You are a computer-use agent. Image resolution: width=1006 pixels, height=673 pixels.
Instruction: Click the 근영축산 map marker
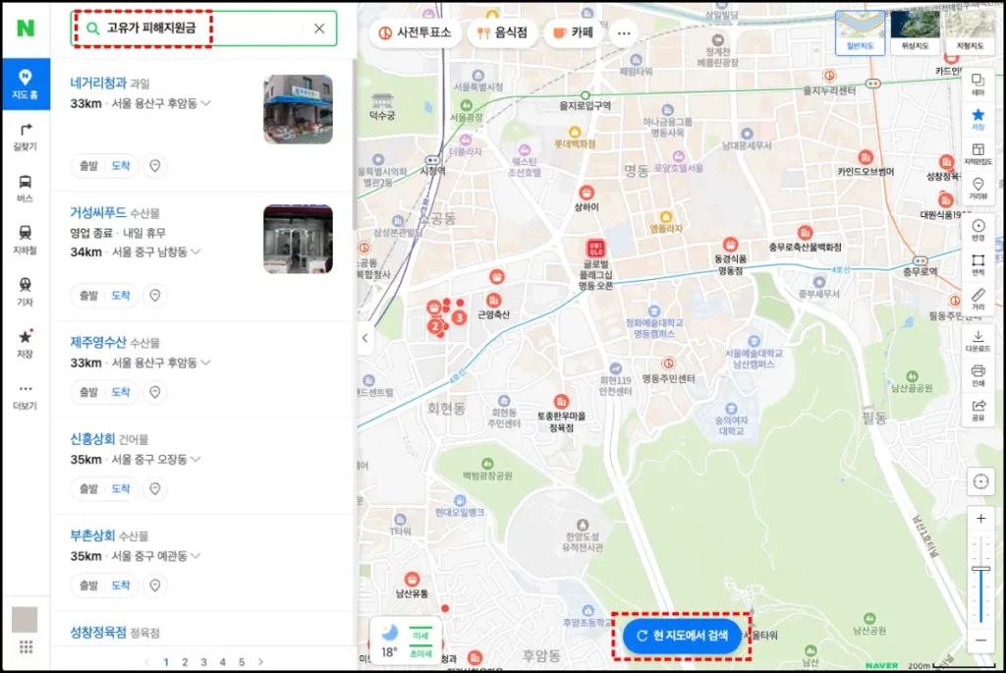pyautogui.click(x=493, y=301)
